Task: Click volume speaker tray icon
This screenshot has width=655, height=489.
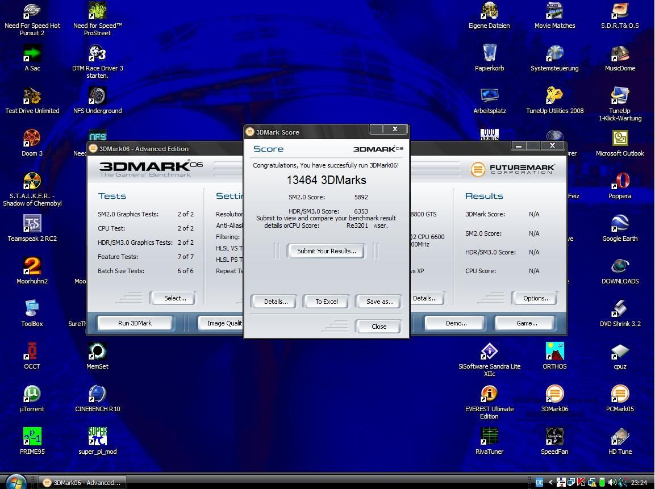Action: [612, 482]
